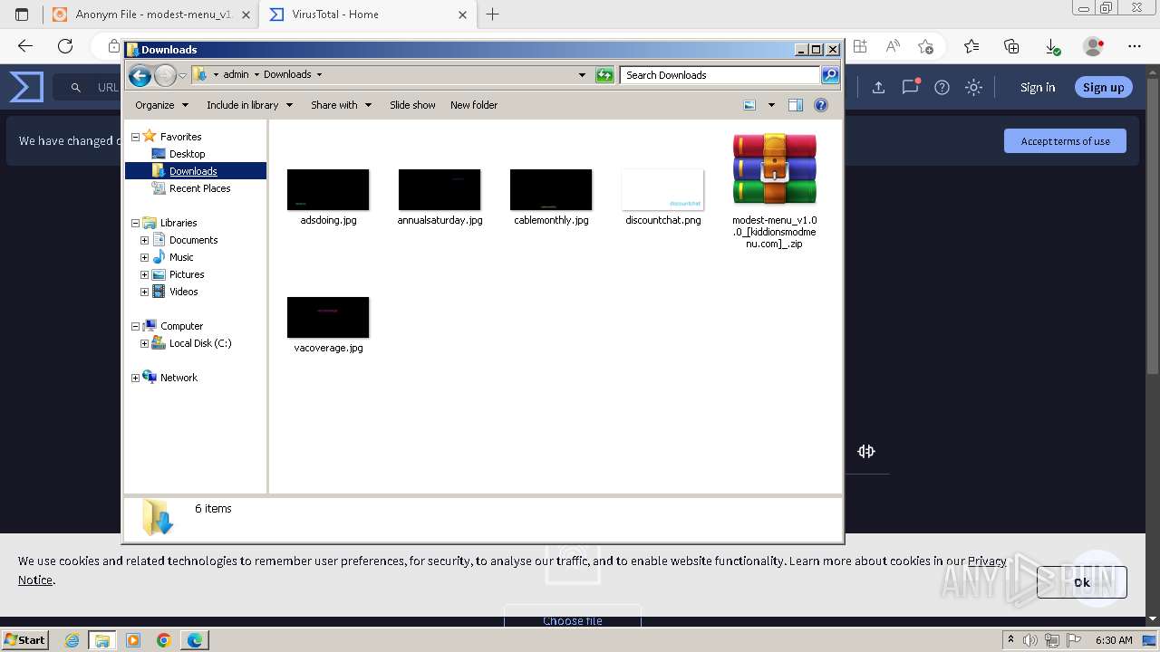1160x652 pixels.
Task: Click VirusTotal Sign in link
Action: point(1038,88)
